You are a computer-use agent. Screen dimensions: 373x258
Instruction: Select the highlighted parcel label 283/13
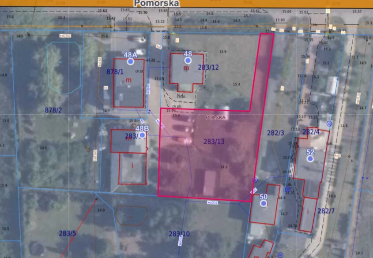pos(214,142)
